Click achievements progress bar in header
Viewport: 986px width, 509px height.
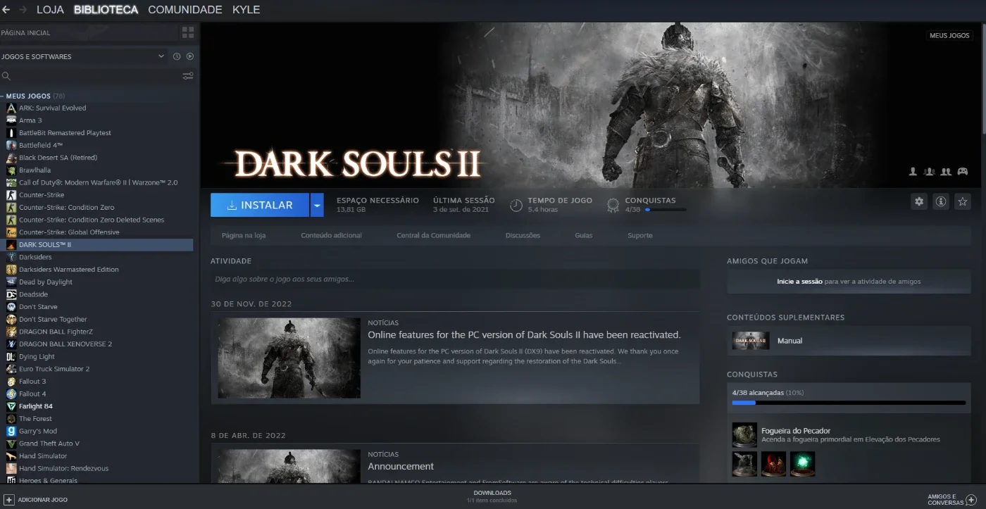(x=666, y=210)
